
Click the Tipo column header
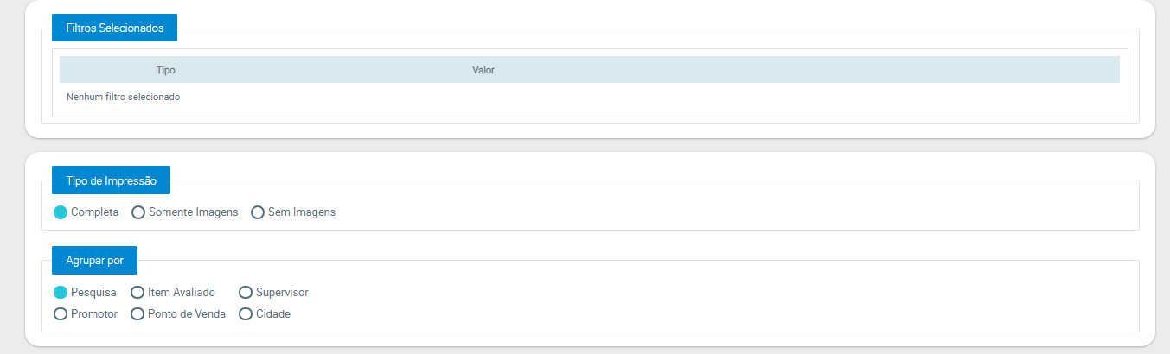pyautogui.click(x=166, y=70)
